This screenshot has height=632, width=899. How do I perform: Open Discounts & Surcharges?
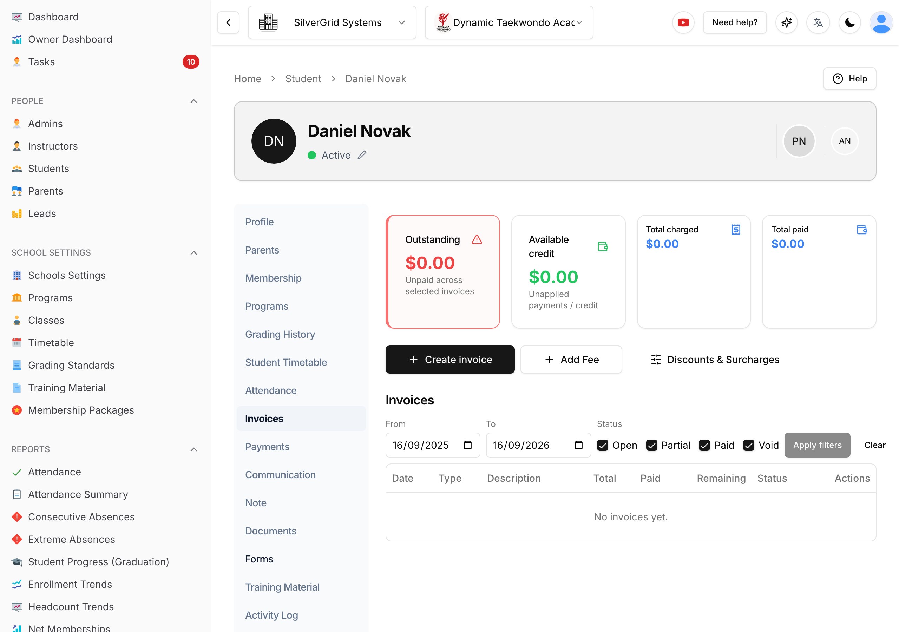click(x=715, y=360)
